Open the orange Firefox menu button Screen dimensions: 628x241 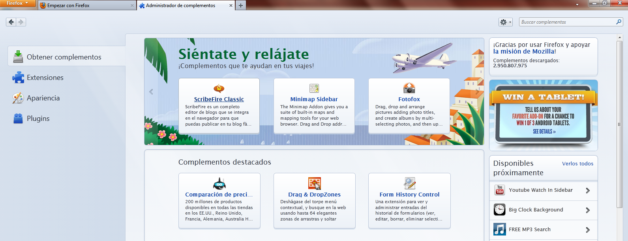click(x=17, y=3)
